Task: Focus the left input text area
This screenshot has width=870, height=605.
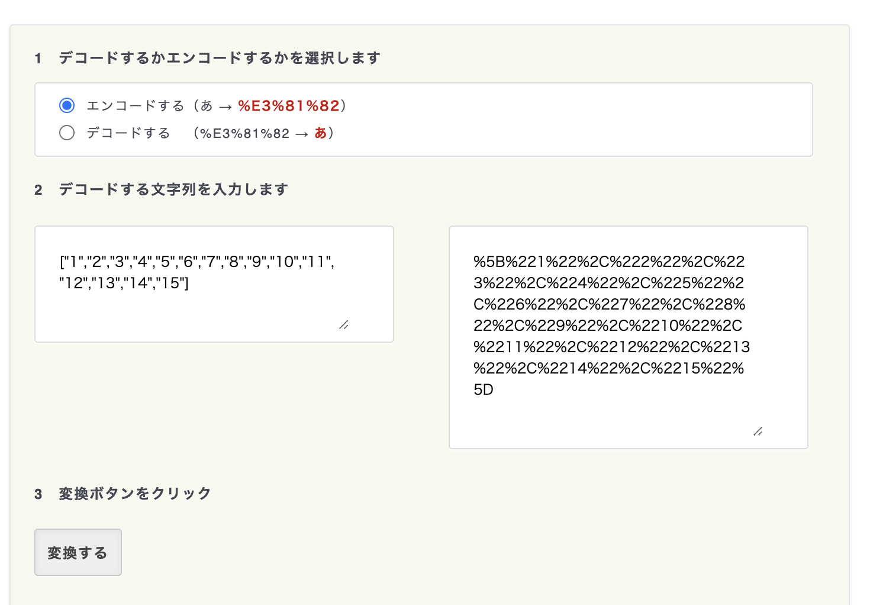Action: point(214,308)
